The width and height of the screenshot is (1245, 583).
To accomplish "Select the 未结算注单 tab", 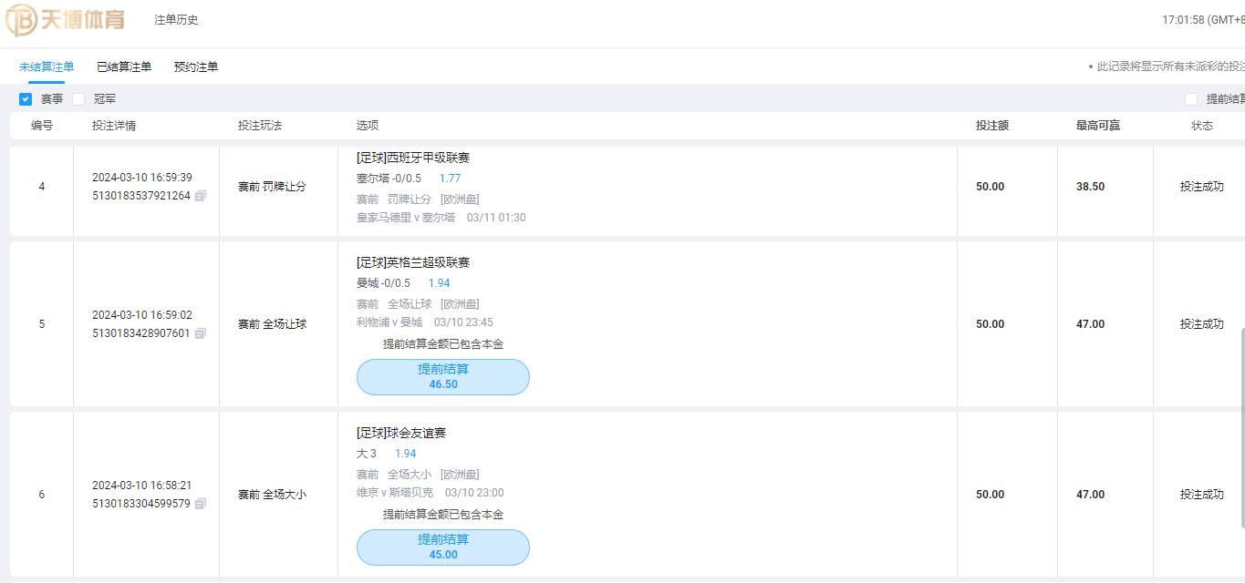I will 47,66.
